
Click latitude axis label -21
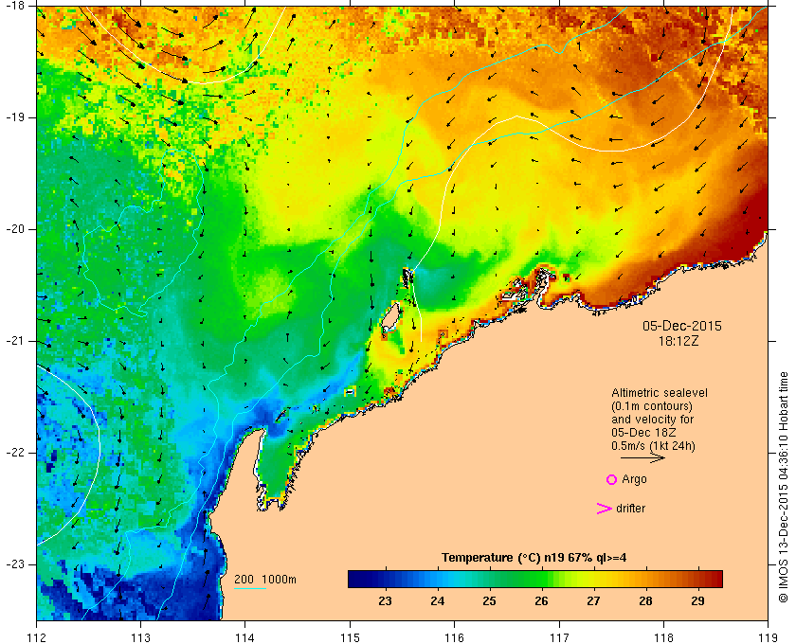[15, 341]
